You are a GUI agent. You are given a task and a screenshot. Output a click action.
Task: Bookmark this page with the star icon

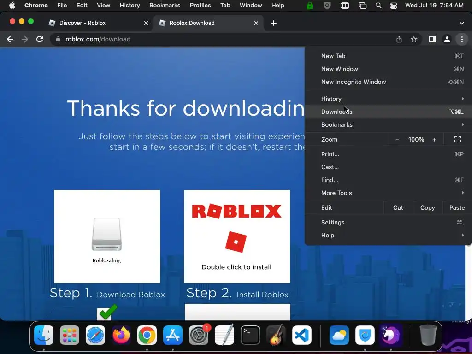[x=414, y=39]
